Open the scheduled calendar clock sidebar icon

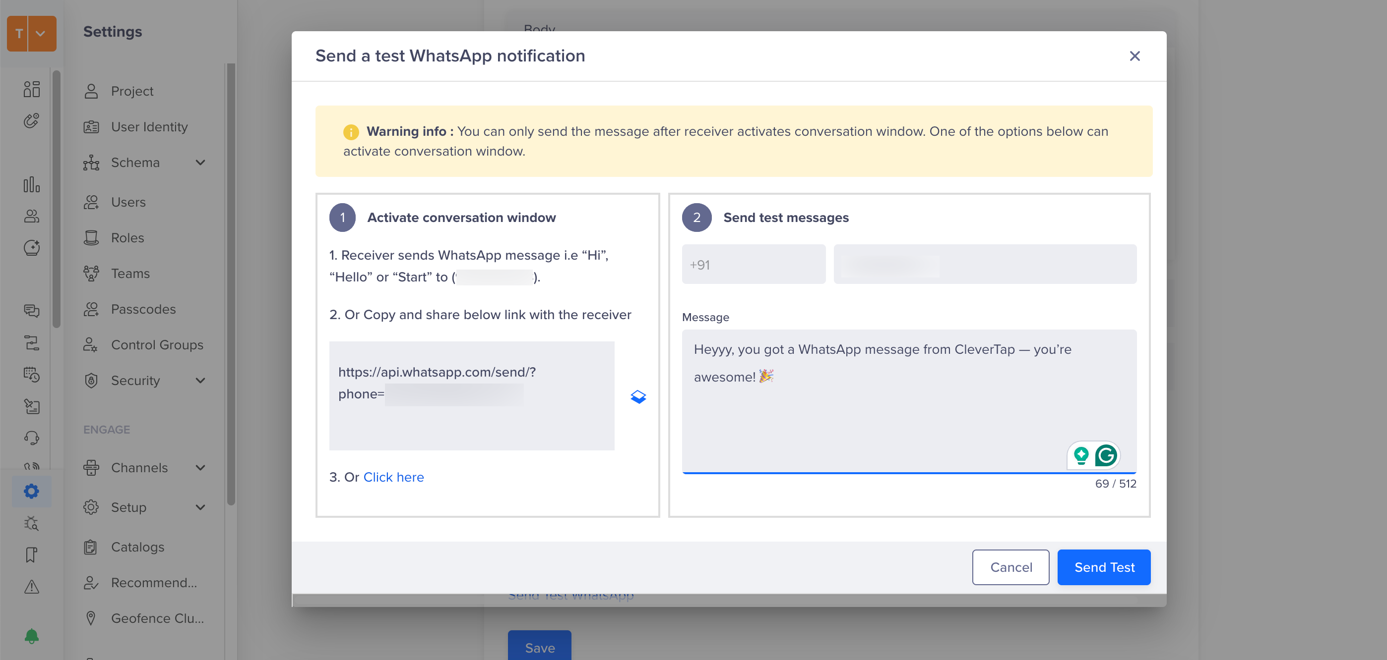tap(32, 375)
